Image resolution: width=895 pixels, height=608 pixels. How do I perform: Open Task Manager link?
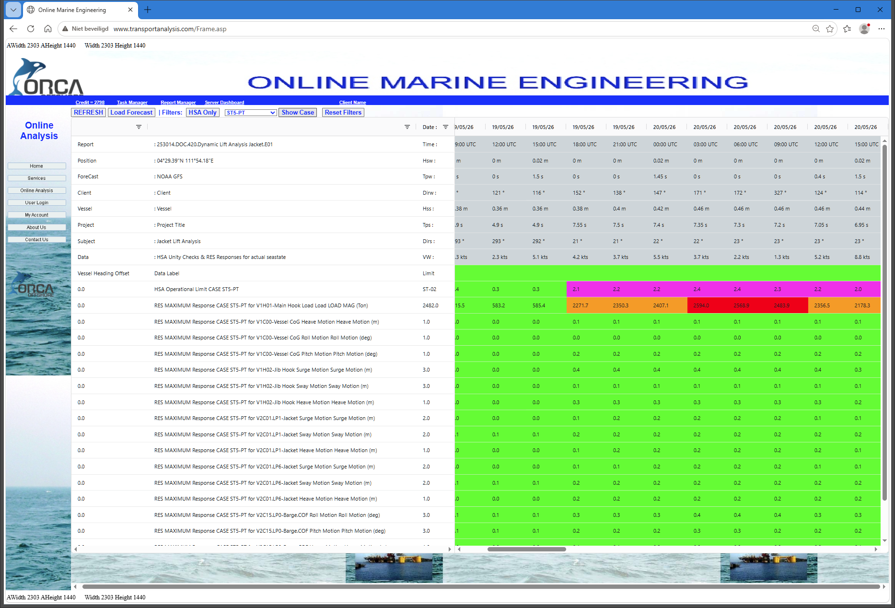[132, 102]
